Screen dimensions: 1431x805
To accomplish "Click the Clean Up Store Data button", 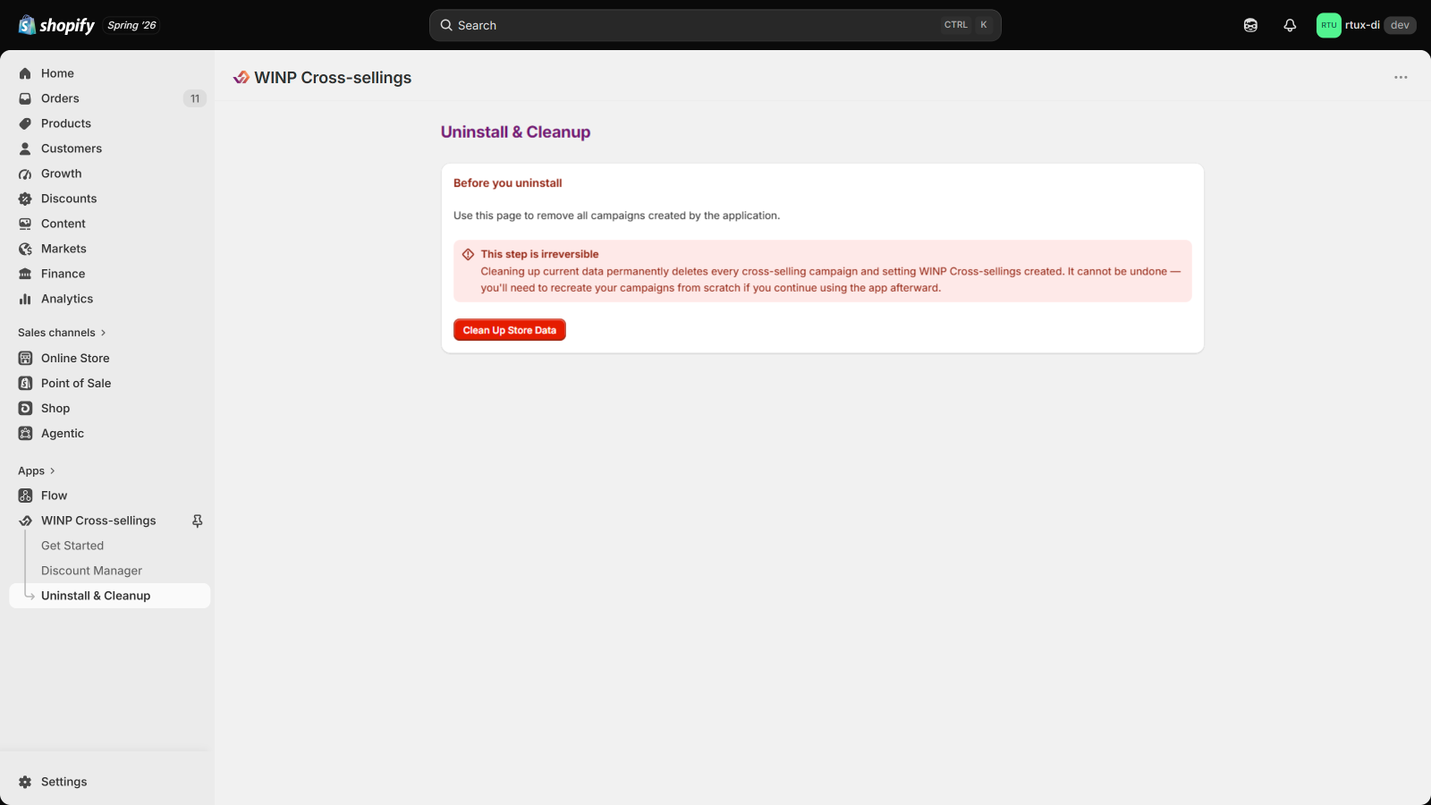I will 510,330.
